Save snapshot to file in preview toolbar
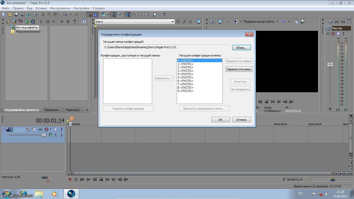 pos(302,22)
